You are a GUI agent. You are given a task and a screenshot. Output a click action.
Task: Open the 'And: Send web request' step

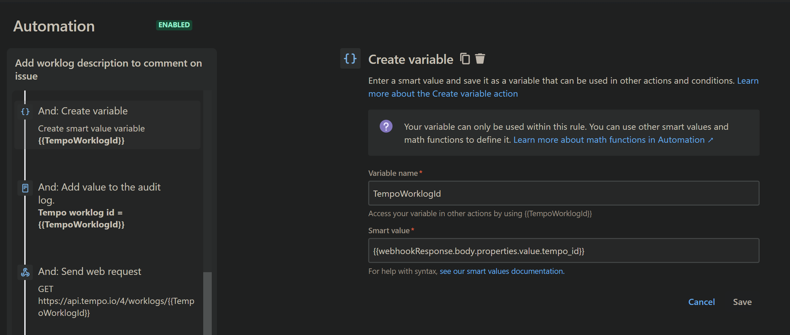[89, 271]
